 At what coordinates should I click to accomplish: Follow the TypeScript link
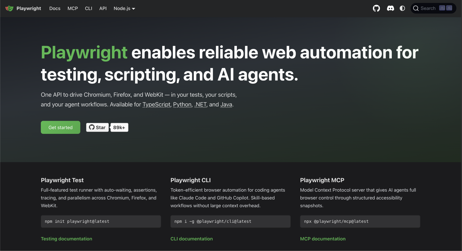click(156, 105)
